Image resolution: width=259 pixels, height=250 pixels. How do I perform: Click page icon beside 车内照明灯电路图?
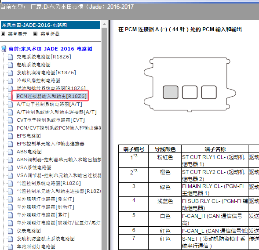[11, 246]
